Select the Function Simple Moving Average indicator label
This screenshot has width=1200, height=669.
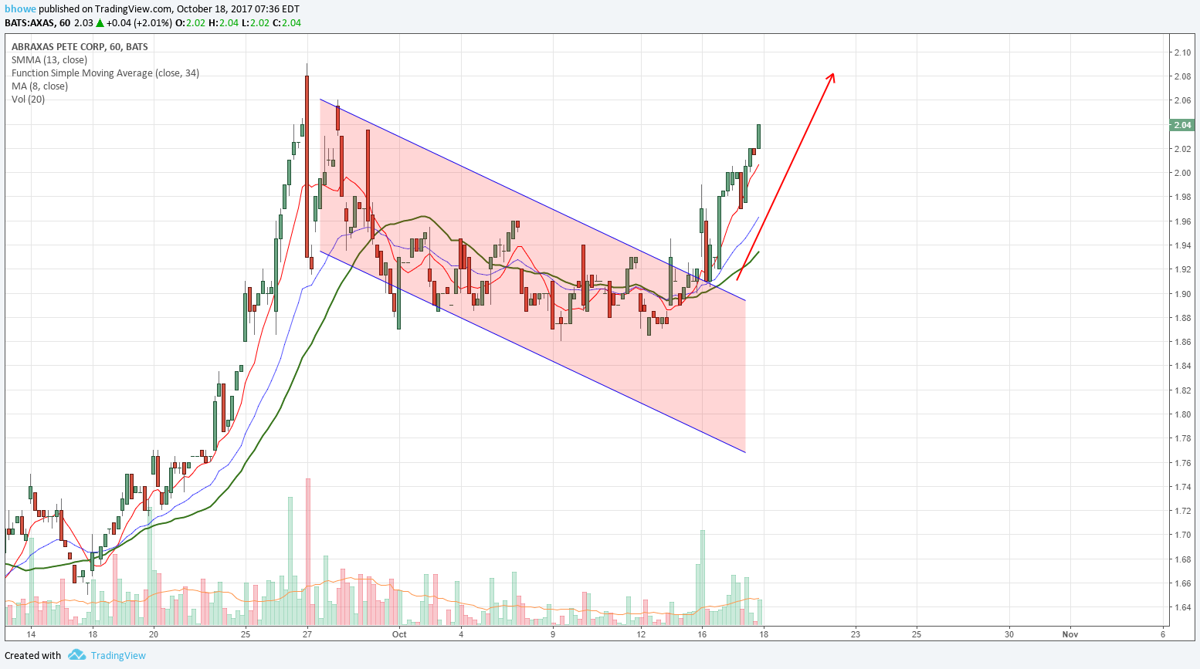[105, 73]
